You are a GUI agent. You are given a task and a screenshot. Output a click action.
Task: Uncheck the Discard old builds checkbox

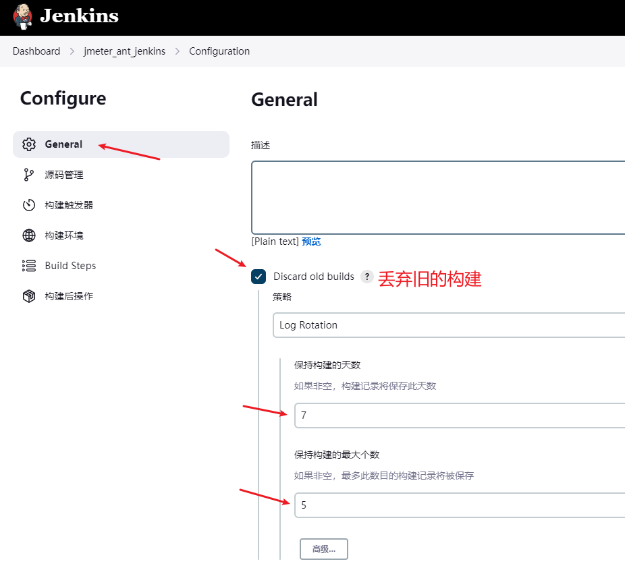click(x=259, y=277)
